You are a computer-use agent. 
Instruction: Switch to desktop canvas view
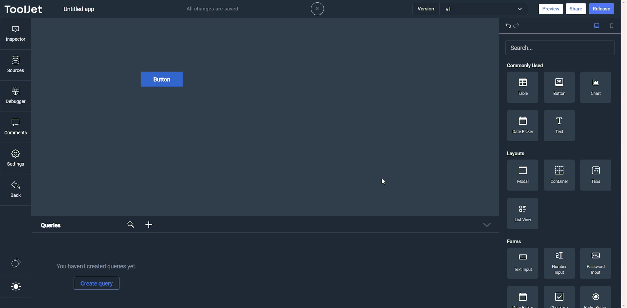click(596, 26)
